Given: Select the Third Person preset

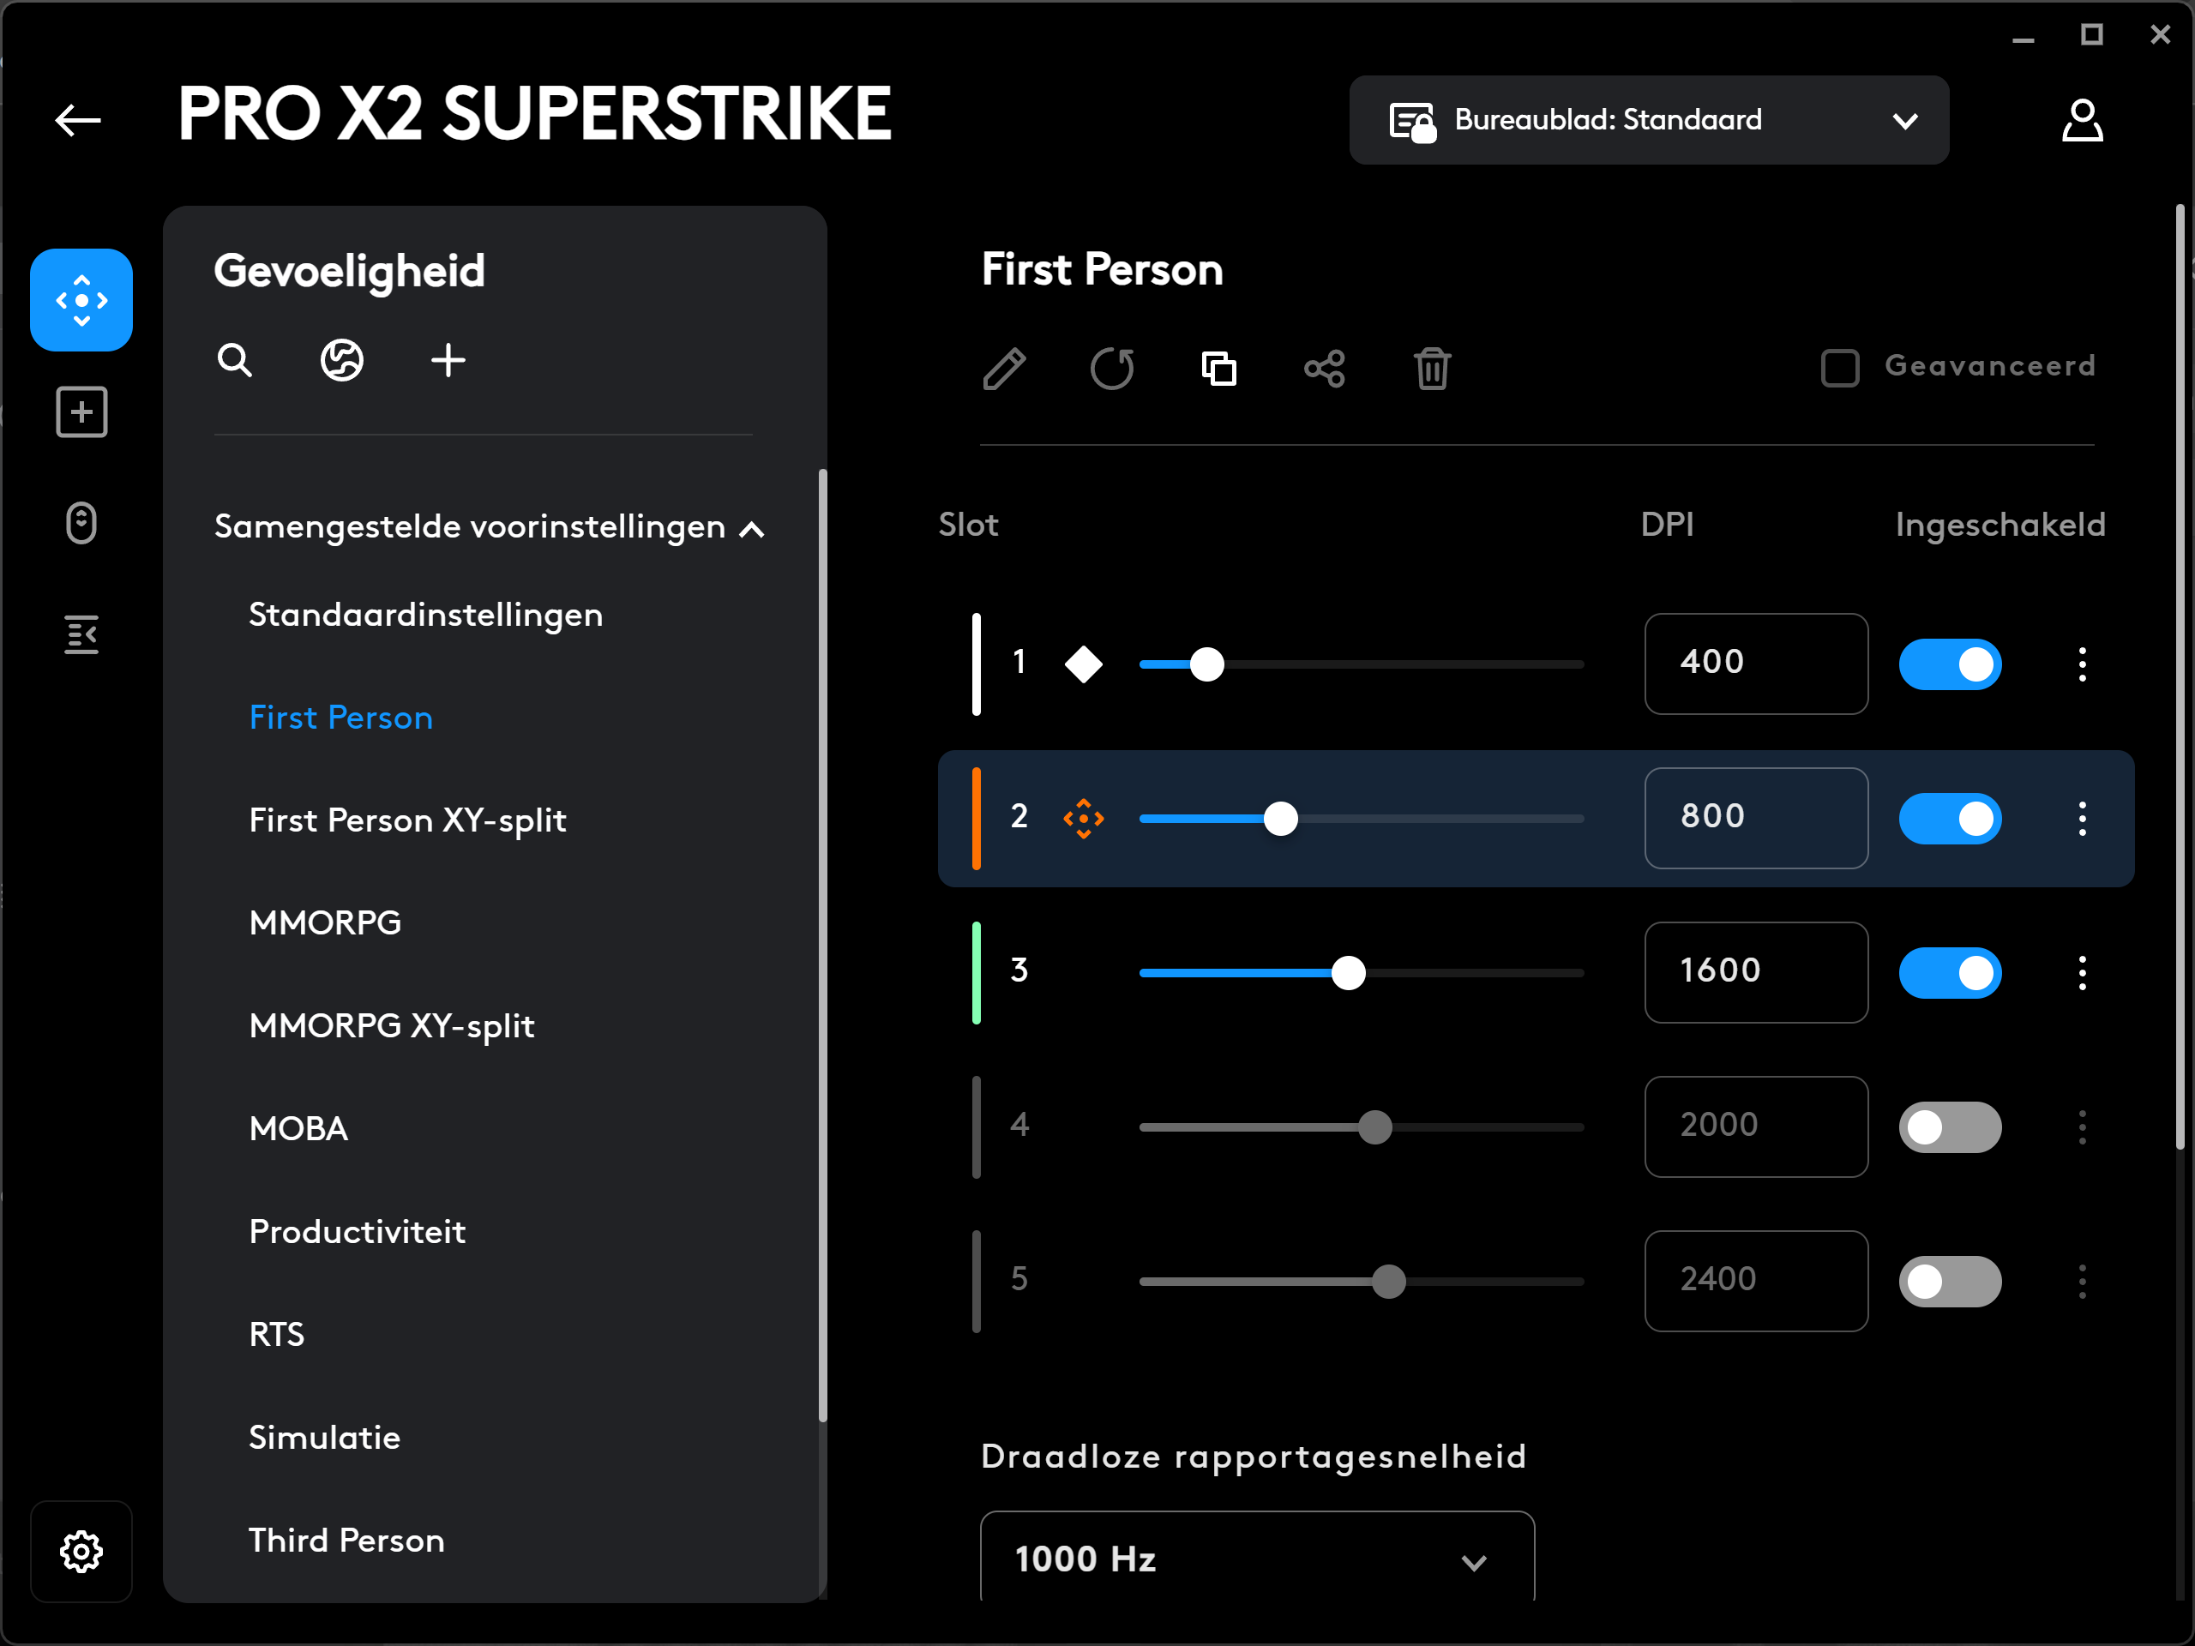Looking at the screenshot, I should tap(346, 1540).
